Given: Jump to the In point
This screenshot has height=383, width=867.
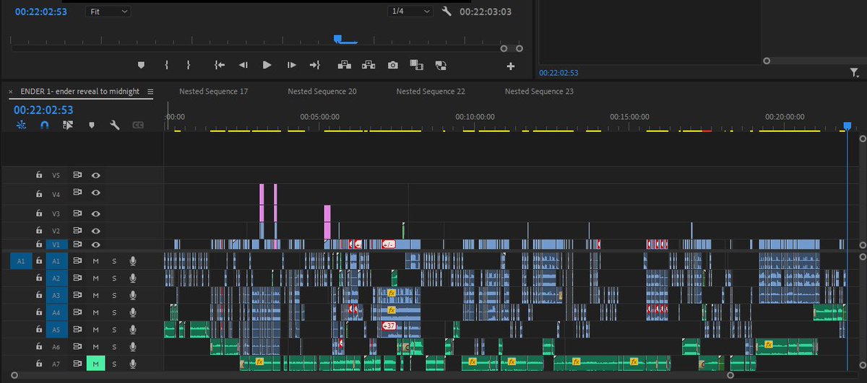Looking at the screenshot, I should pos(220,65).
